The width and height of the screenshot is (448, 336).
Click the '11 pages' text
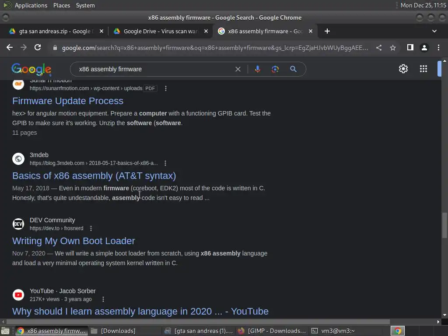click(24, 133)
